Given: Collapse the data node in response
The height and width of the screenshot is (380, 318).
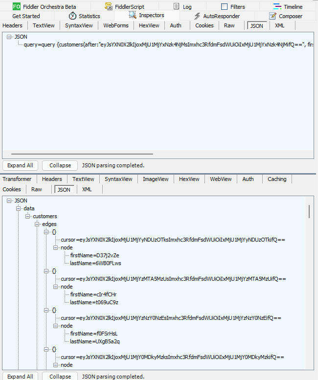Looking at the screenshot, I should click(18, 208).
